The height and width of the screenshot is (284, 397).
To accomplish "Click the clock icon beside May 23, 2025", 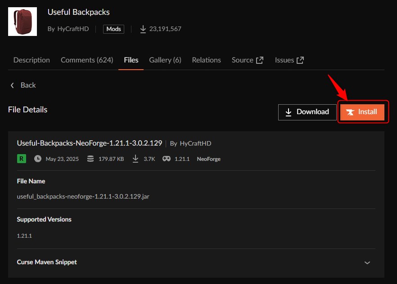I will pos(38,159).
